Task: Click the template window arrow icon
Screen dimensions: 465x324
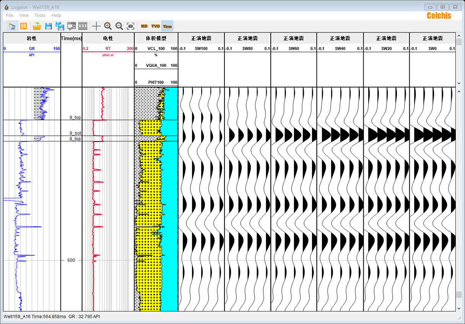Action: tap(72, 26)
